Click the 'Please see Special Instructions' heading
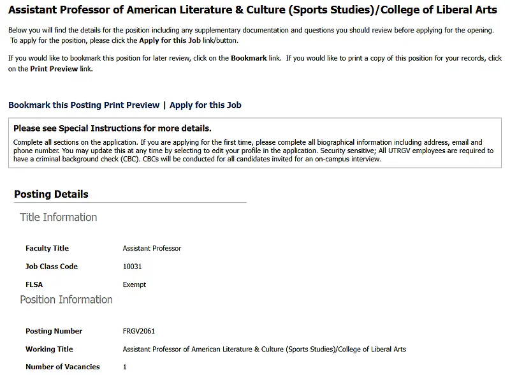 pos(112,129)
